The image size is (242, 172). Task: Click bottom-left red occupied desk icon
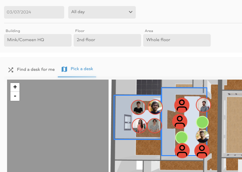click(x=182, y=151)
